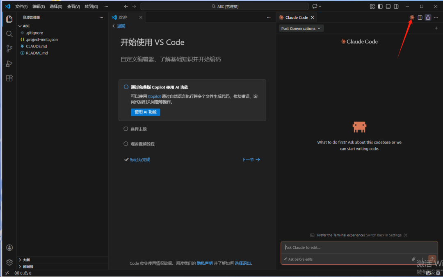Select the 选择主题 step radio
The image size is (443, 277).
(x=126, y=129)
